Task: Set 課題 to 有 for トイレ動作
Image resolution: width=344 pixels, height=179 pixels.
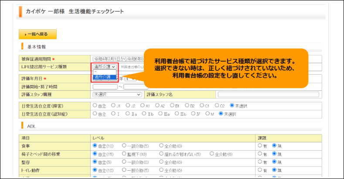Action: point(260,170)
